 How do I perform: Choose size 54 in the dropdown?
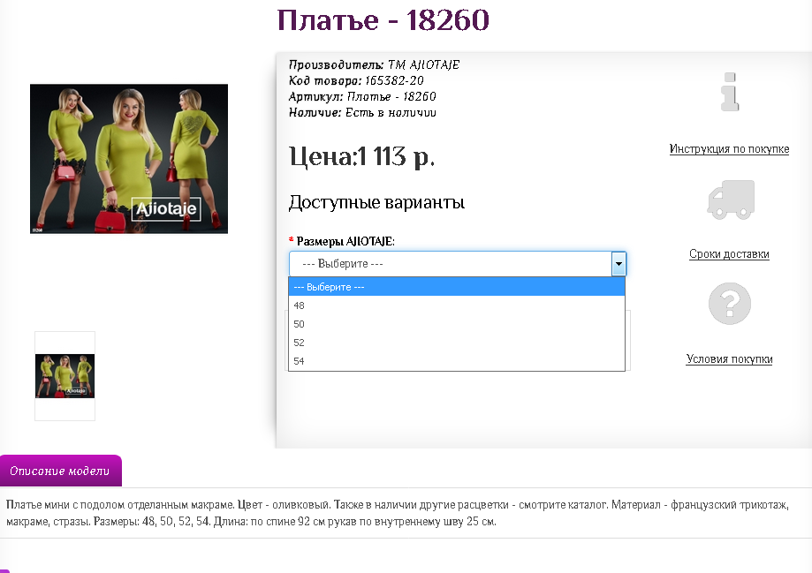(457, 361)
